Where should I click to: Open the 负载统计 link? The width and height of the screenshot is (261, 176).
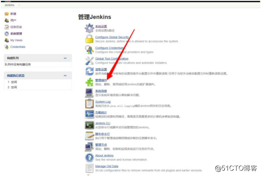click(101, 113)
